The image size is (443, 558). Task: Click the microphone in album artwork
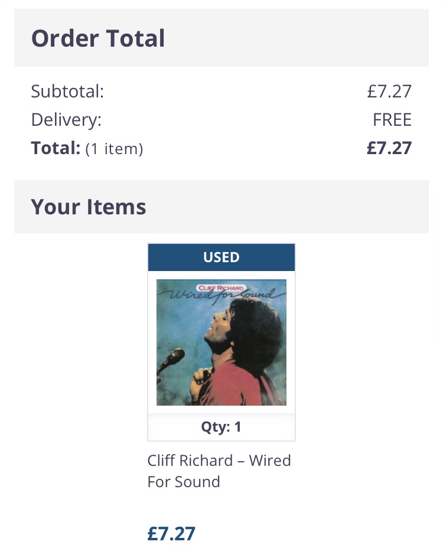pyautogui.click(x=172, y=360)
